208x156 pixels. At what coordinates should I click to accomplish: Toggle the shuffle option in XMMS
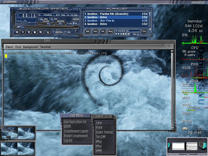[x=58, y=32]
